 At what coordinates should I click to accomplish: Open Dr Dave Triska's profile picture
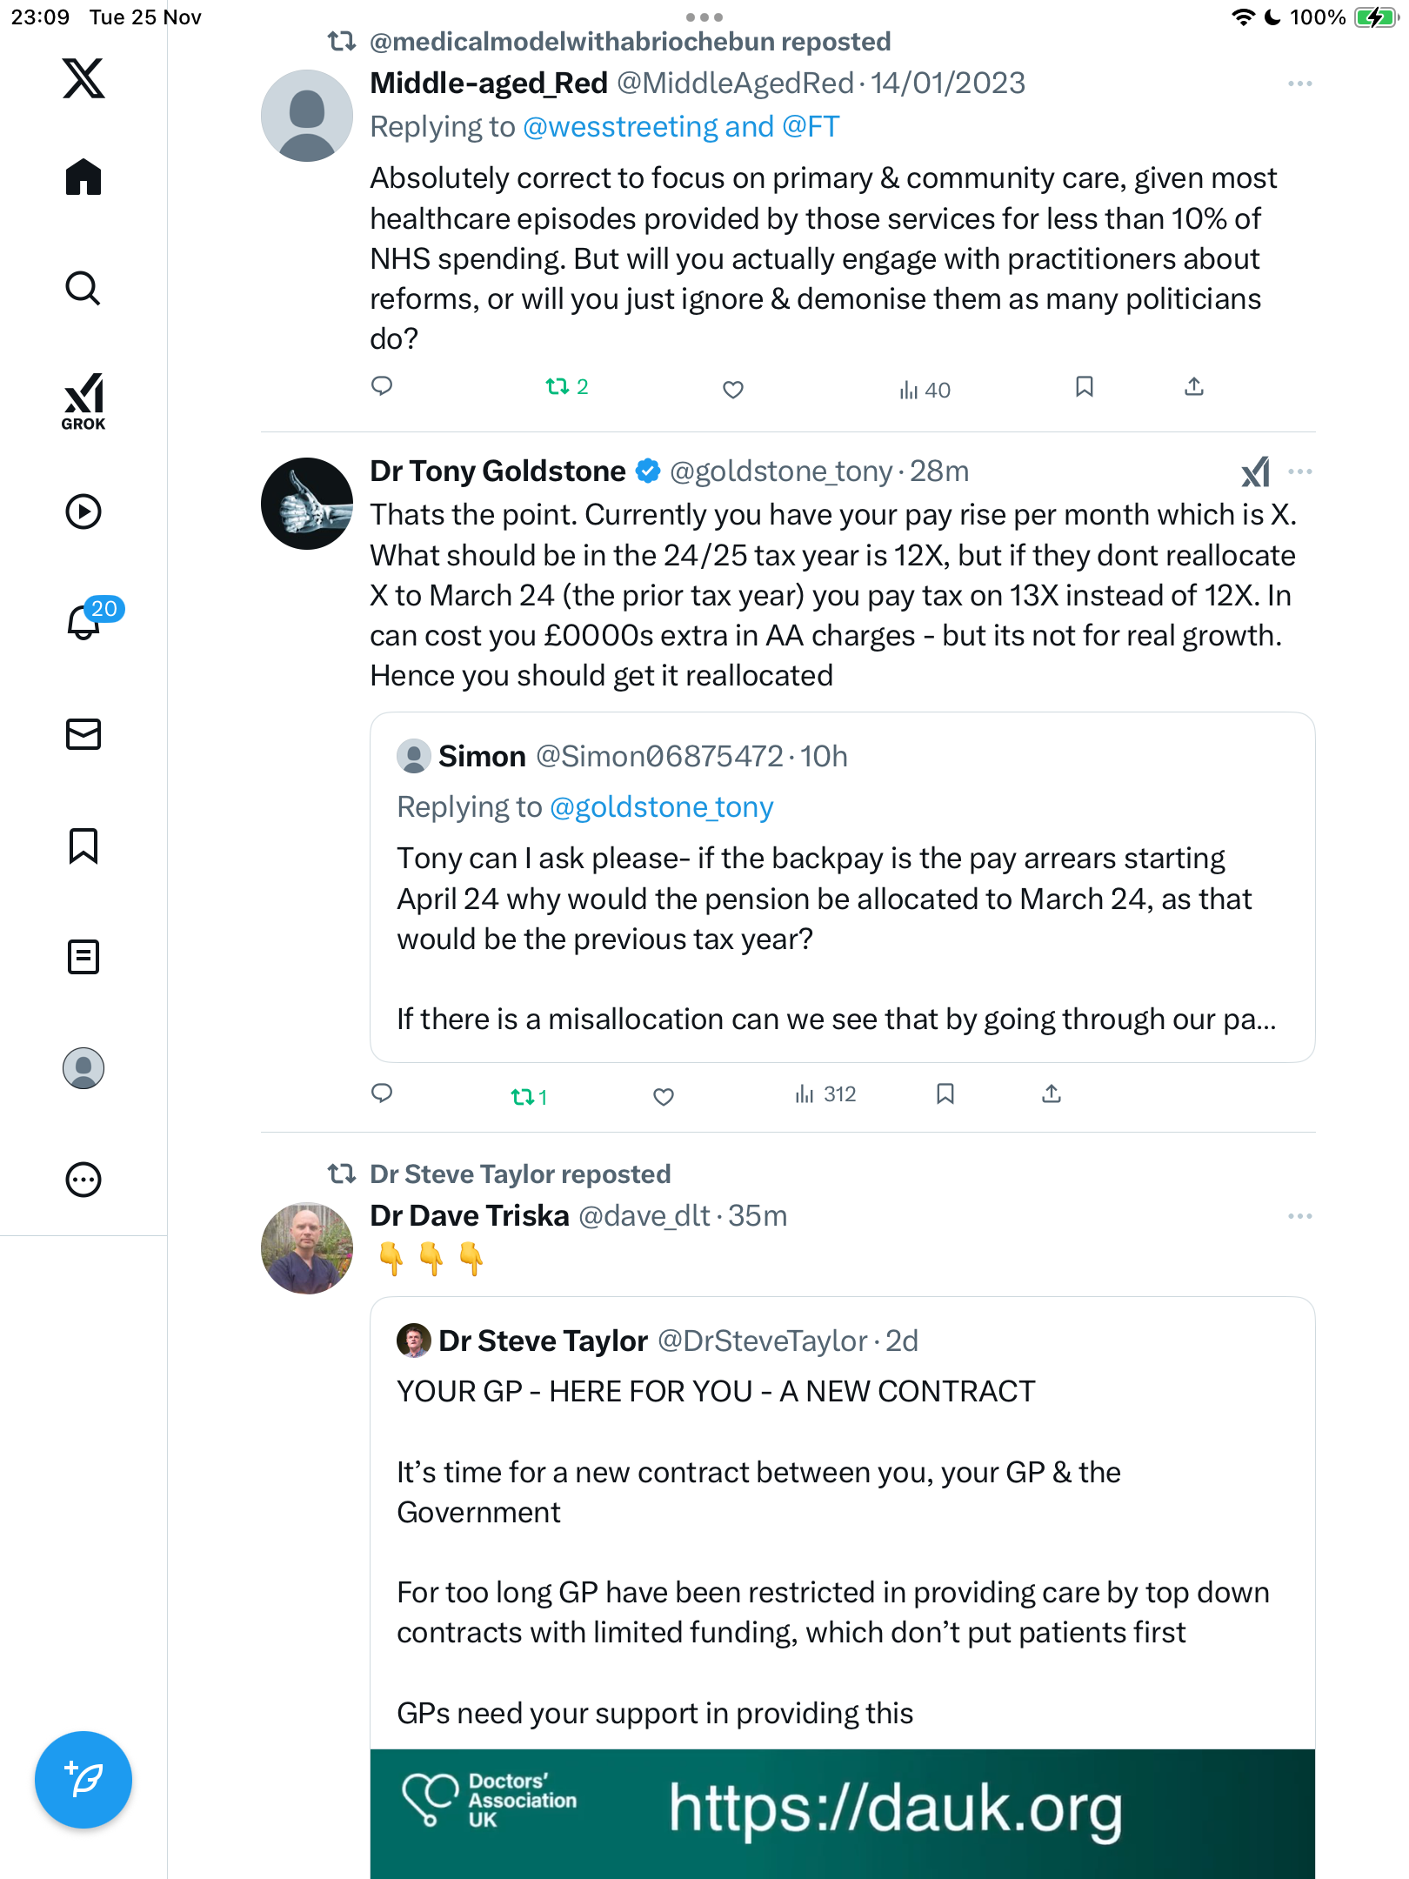[307, 1248]
